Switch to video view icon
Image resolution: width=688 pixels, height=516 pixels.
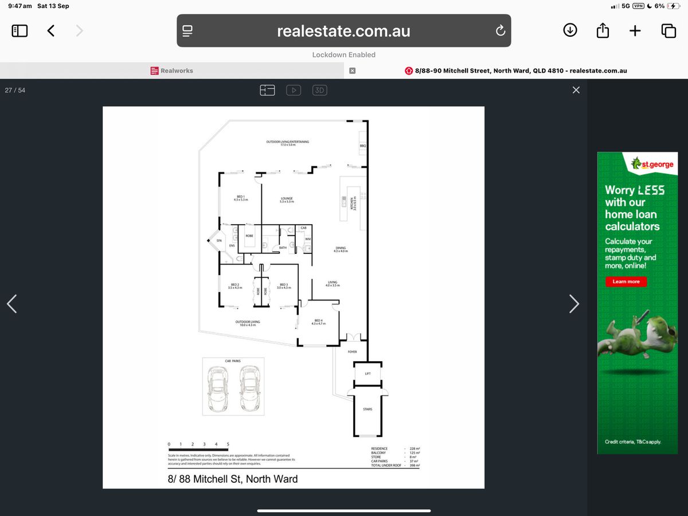[x=294, y=90]
